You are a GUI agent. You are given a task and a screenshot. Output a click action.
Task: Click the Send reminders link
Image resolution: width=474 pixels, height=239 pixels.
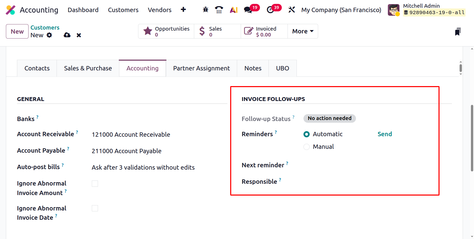point(384,134)
